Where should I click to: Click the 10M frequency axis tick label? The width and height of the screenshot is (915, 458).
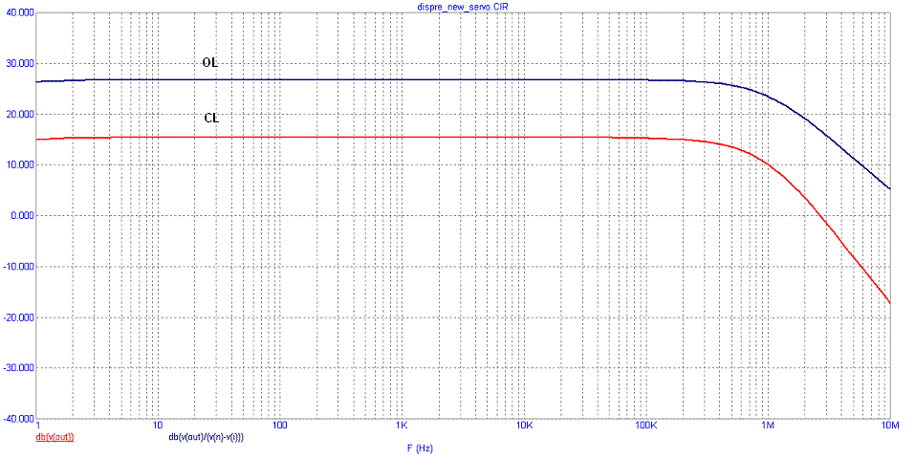point(889,425)
